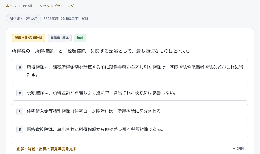Go to the FP3級 breadcrumb
Image resolution: width=260 pixels, height=154 pixels.
[x=28, y=6]
